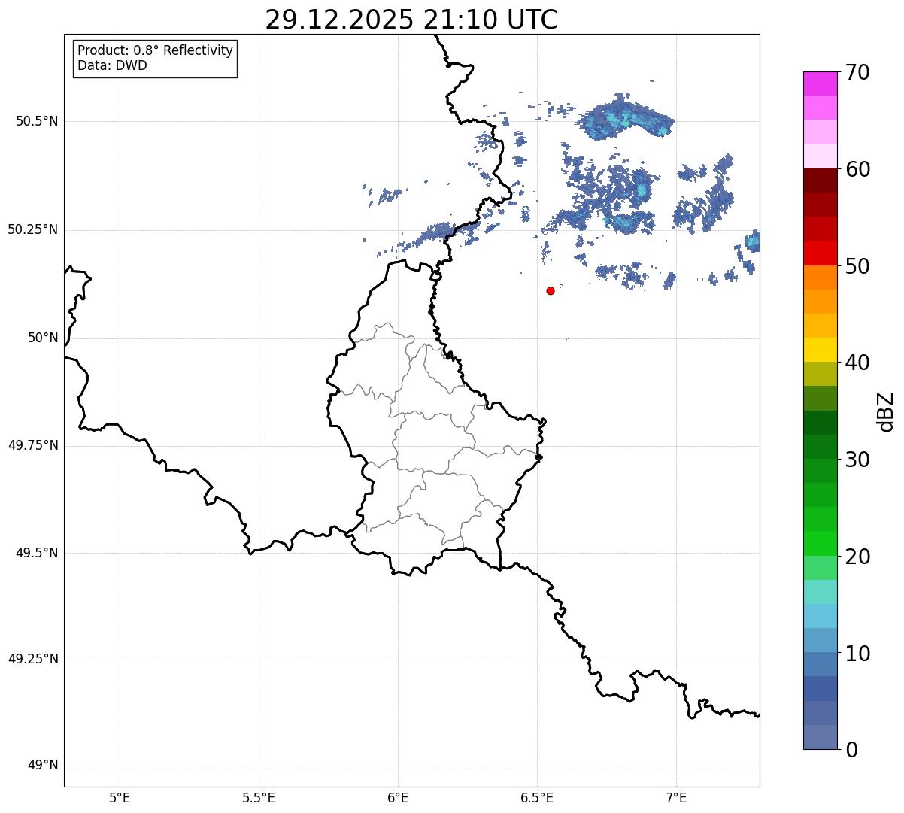Click the latitude label 50.25°N

[33, 229]
